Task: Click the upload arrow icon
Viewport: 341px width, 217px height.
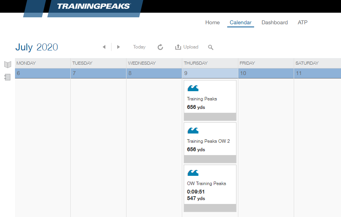Action: click(x=178, y=47)
